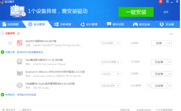Click the 问题反馈 link

click(125, 110)
